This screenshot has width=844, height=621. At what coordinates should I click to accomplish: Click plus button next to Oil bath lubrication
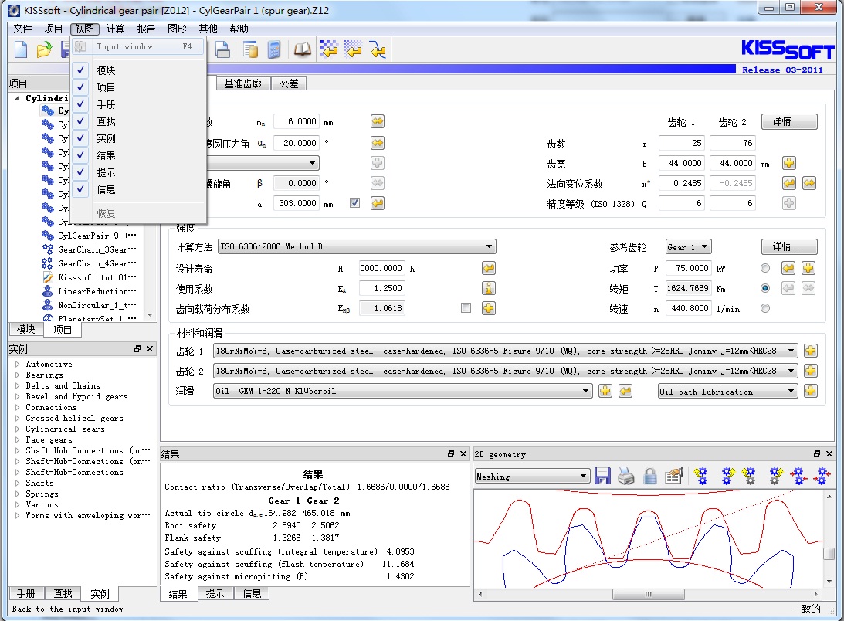pyautogui.click(x=811, y=391)
